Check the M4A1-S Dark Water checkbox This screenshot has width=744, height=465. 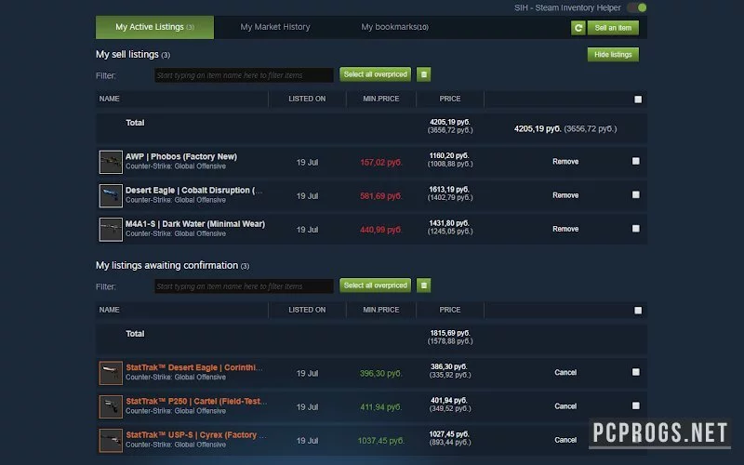point(636,229)
